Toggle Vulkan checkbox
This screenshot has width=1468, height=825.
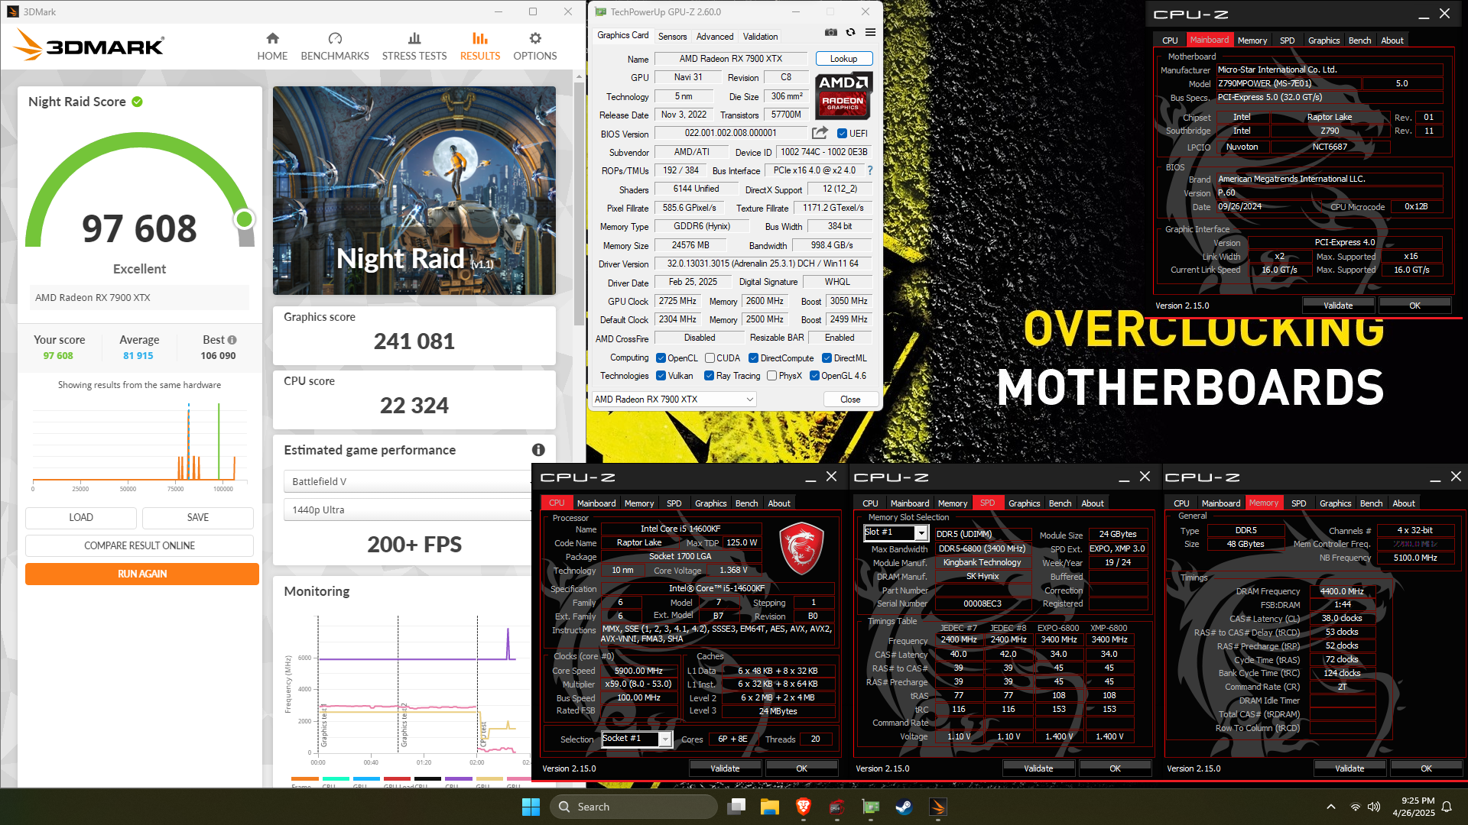(x=661, y=376)
